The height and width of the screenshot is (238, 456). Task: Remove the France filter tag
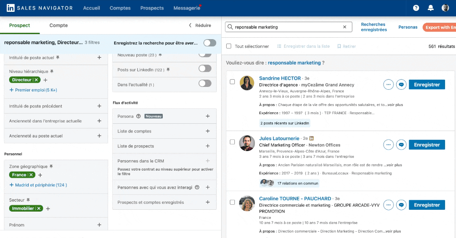coord(31,175)
